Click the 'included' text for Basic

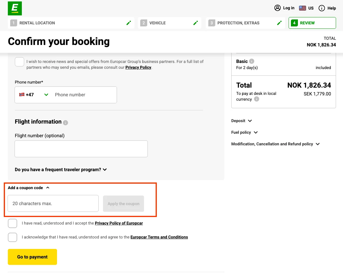pyautogui.click(x=323, y=68)
